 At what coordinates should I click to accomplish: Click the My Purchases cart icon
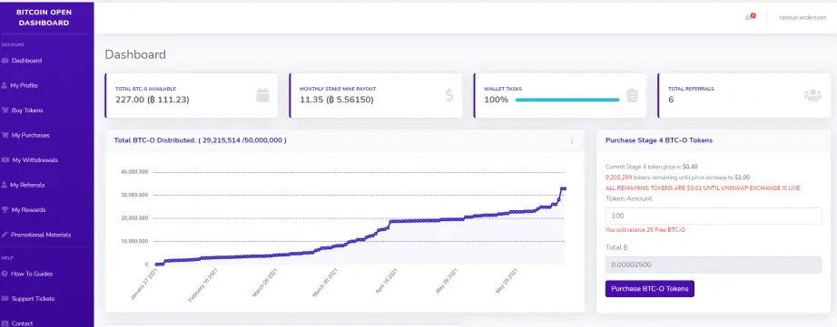[x=5, y=135]
